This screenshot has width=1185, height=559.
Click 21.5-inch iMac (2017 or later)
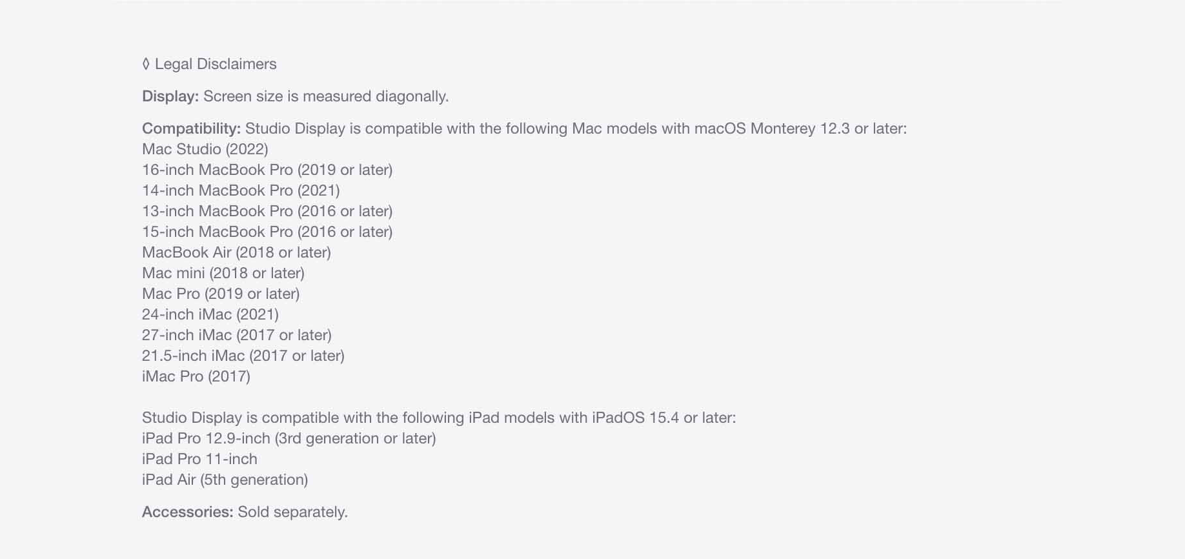(243, 356)
